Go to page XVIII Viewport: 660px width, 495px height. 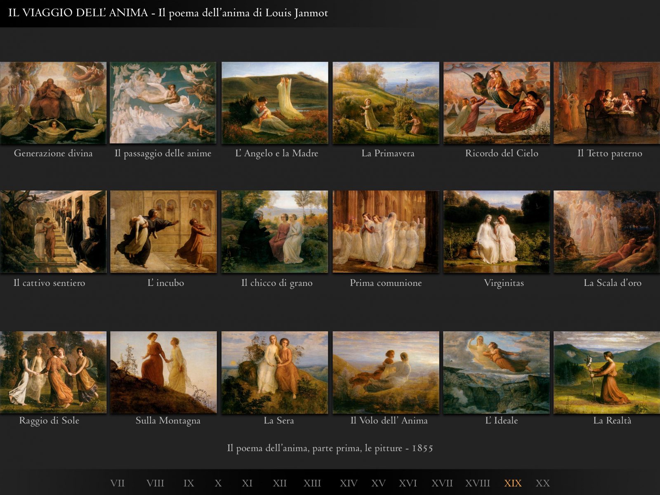click(478, 483)
